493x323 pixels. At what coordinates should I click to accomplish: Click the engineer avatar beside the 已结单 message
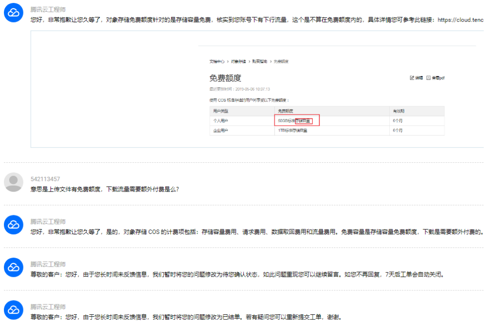point(14,310)
